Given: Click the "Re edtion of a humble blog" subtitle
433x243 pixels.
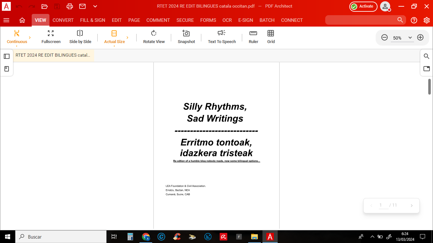Looking at the screenshot, I should 217,161.
